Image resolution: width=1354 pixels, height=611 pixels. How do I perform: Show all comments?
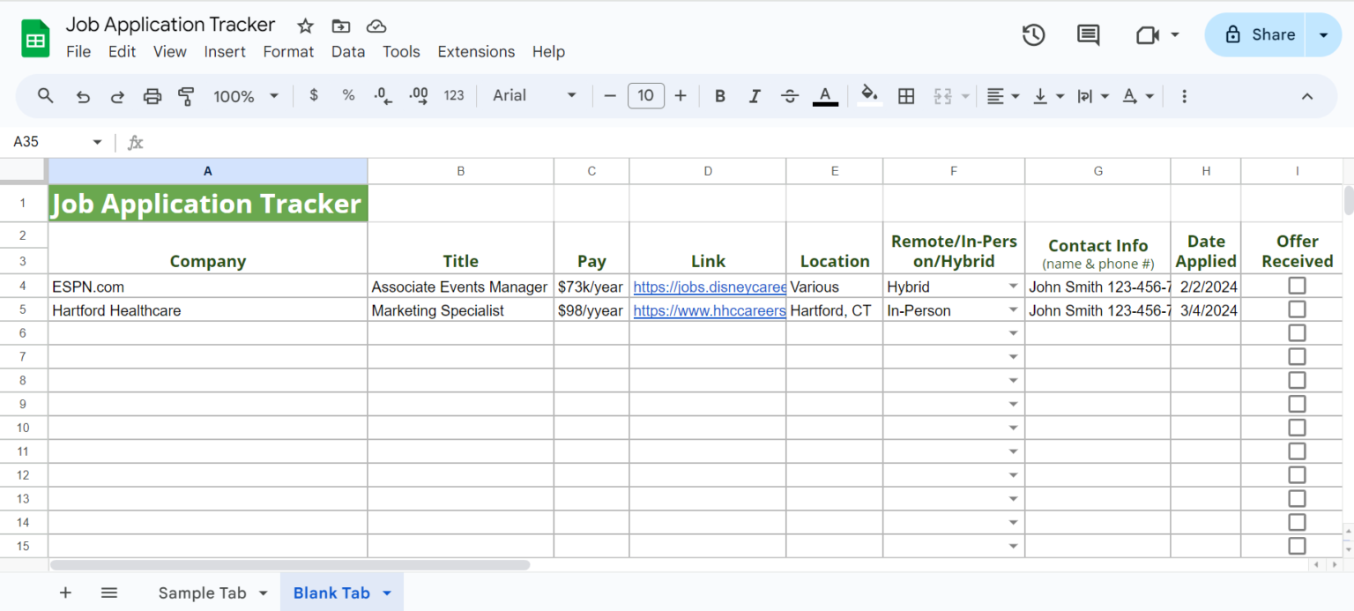pos(1087,34)
